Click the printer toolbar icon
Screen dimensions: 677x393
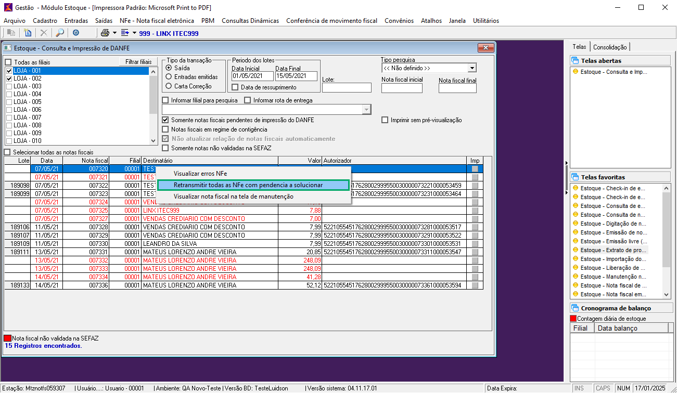point(105,33)
